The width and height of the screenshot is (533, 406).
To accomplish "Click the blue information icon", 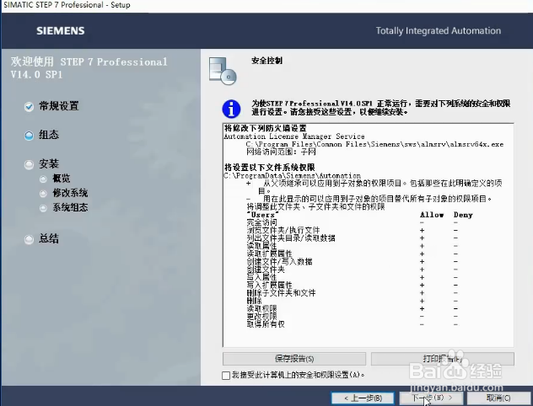I will [x=231, y=109].
